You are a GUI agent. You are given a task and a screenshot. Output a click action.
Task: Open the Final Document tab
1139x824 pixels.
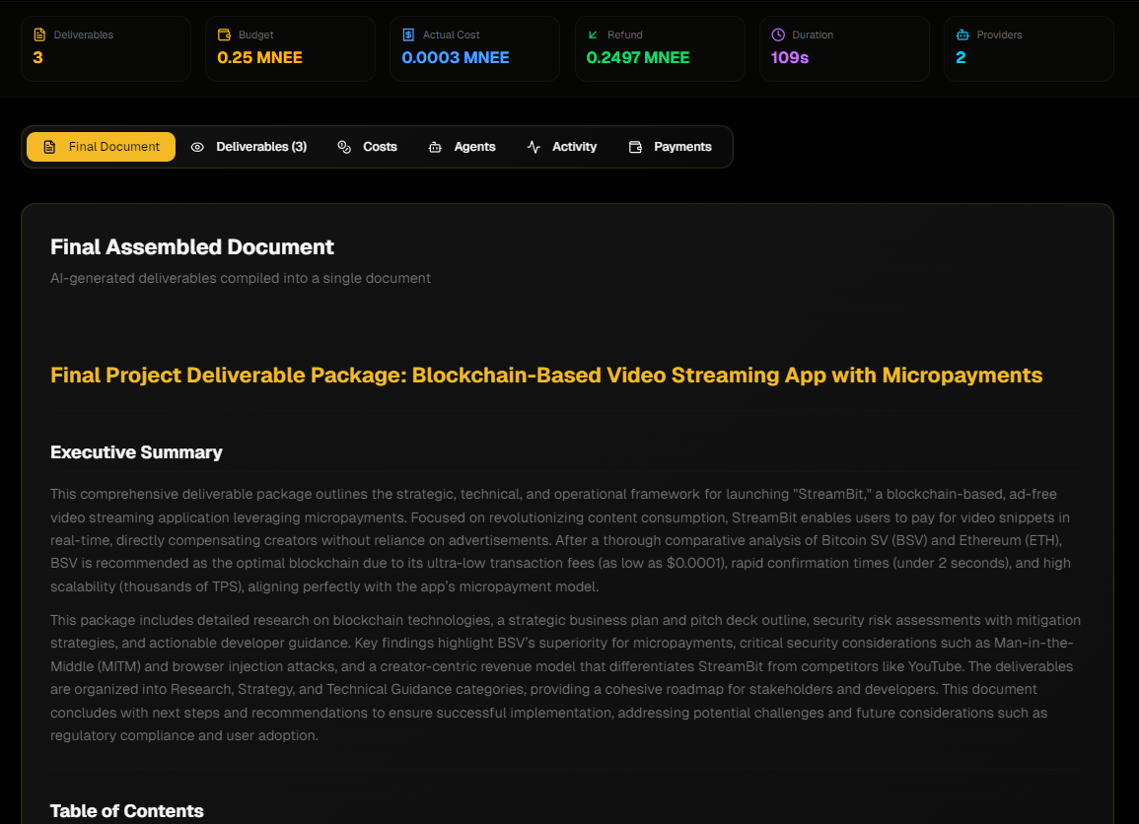point(101,147)
